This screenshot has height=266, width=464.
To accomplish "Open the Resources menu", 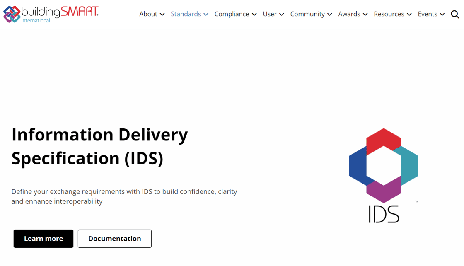I will tap(389, 14).
